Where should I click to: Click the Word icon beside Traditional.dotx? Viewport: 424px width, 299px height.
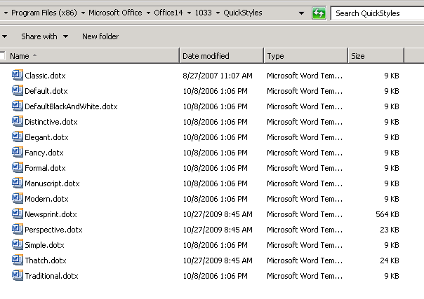point(18,274)
